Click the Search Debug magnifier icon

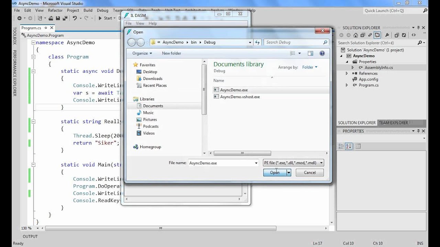(x=325, y=42)
